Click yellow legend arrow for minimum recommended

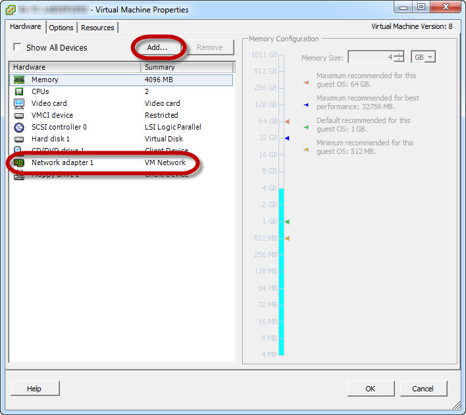click(x=306, y=149)
